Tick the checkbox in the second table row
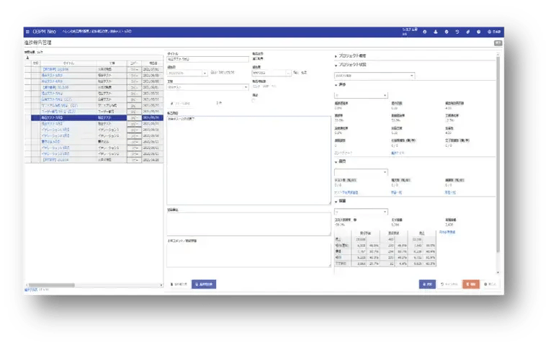 click(36, 75)
